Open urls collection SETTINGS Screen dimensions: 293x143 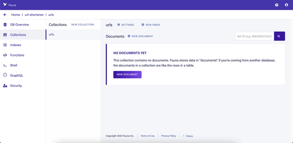click(127, 25)
